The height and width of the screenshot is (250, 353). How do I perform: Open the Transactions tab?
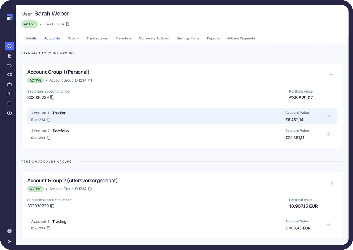(97, 38)
